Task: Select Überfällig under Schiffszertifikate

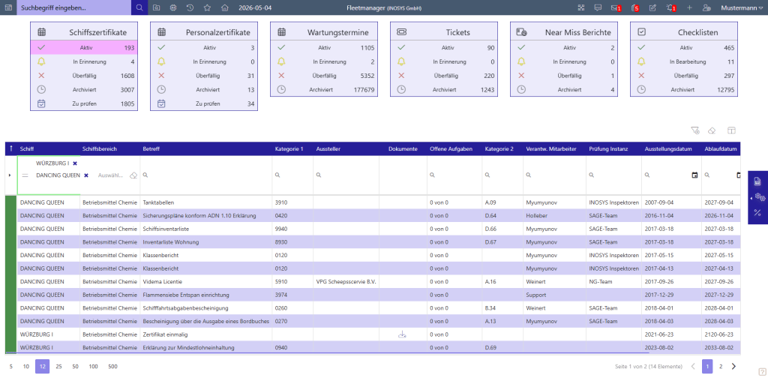Action: pos(84,76)
